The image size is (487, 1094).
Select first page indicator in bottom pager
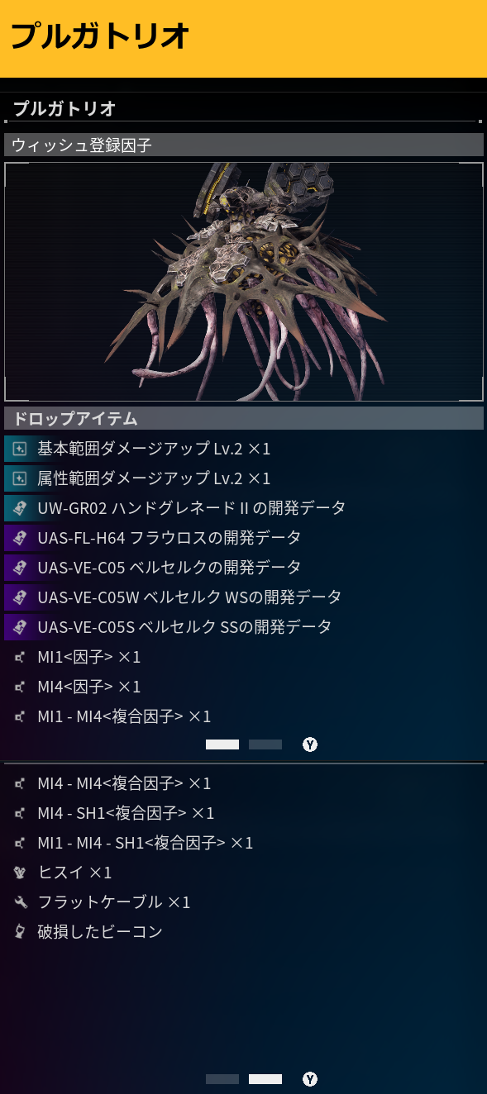click(x=222, y=1079)
